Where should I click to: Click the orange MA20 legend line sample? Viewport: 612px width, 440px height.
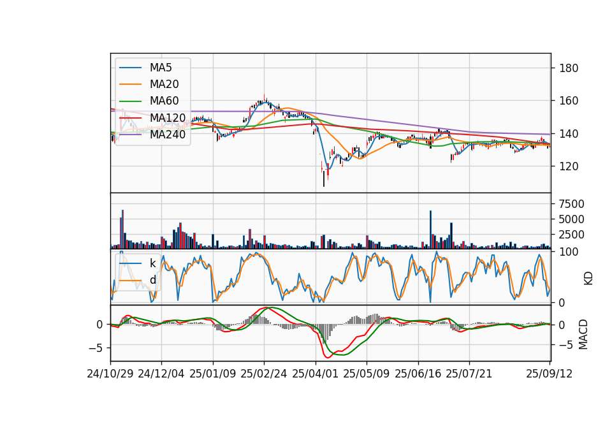pos(130,84)
